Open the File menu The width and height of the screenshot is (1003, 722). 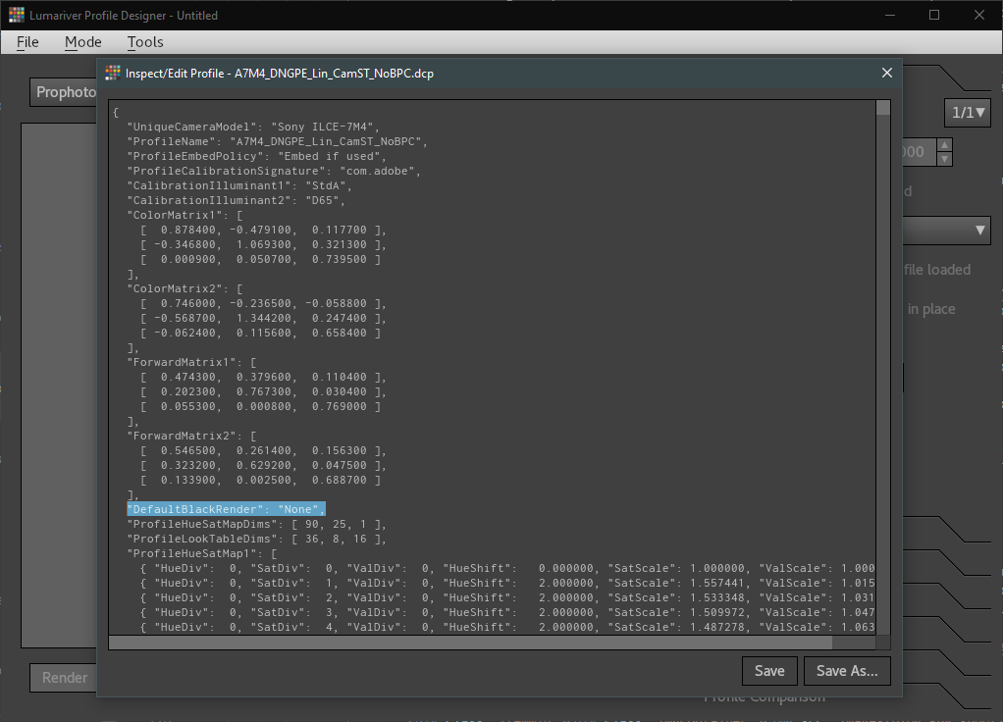pyautogui.click(x=27, y=42)
